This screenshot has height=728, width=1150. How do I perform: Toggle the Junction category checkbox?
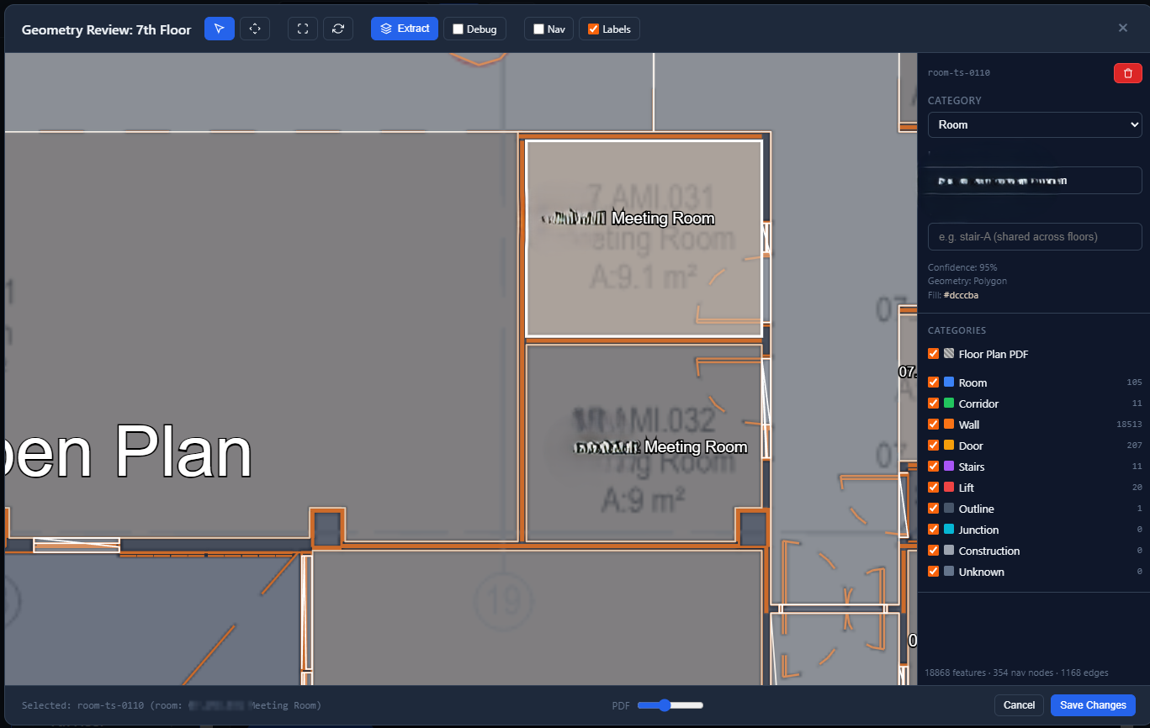(933, 530)
